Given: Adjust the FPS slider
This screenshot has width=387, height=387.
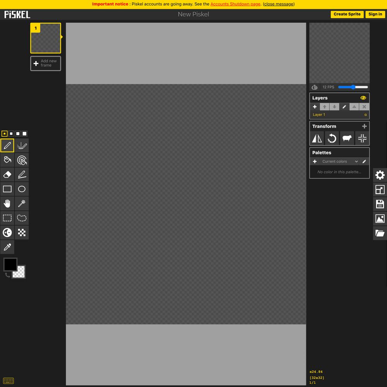Looking at the screenshot, I should 353,87.
